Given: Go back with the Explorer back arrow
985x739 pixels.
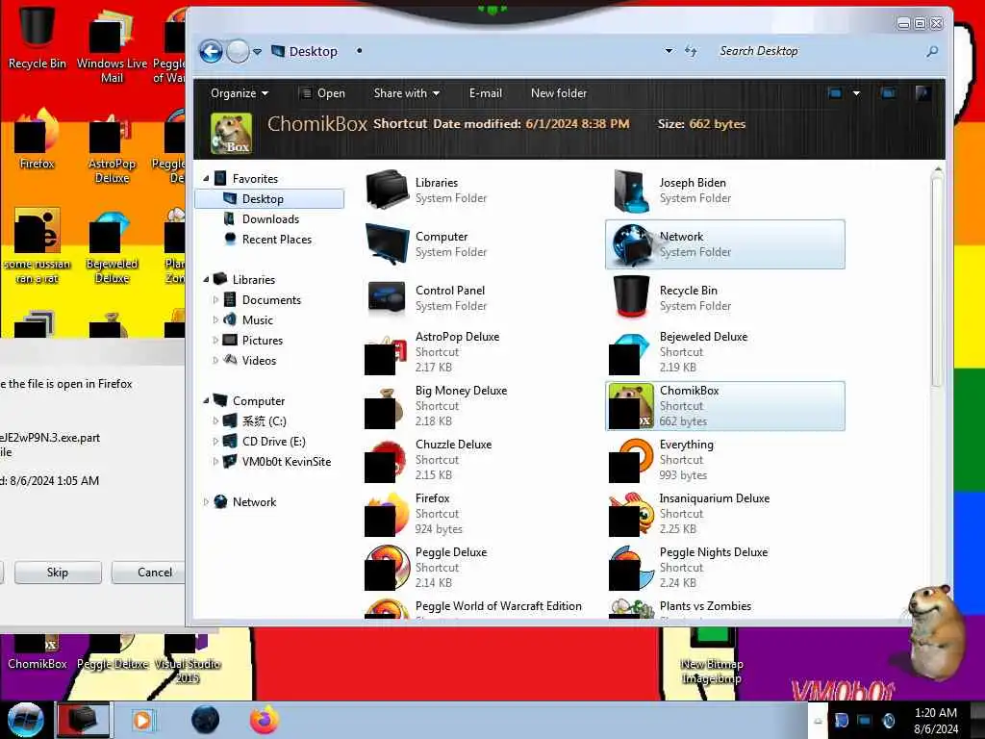Looking at the screenshot, I should 211,52.
